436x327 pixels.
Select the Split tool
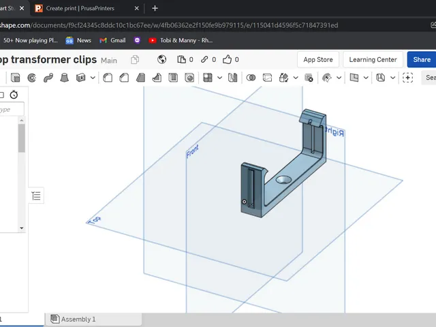point(267,78)
